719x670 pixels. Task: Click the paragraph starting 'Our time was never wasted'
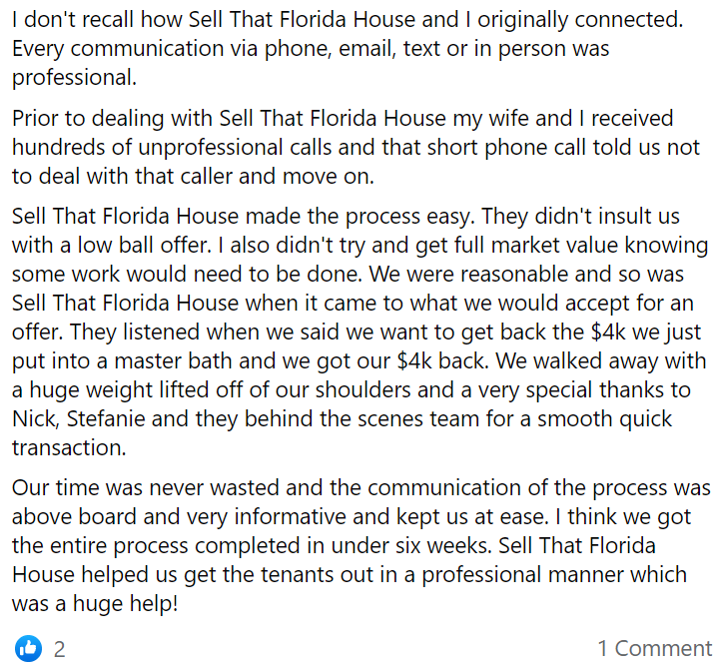(360, 545)
